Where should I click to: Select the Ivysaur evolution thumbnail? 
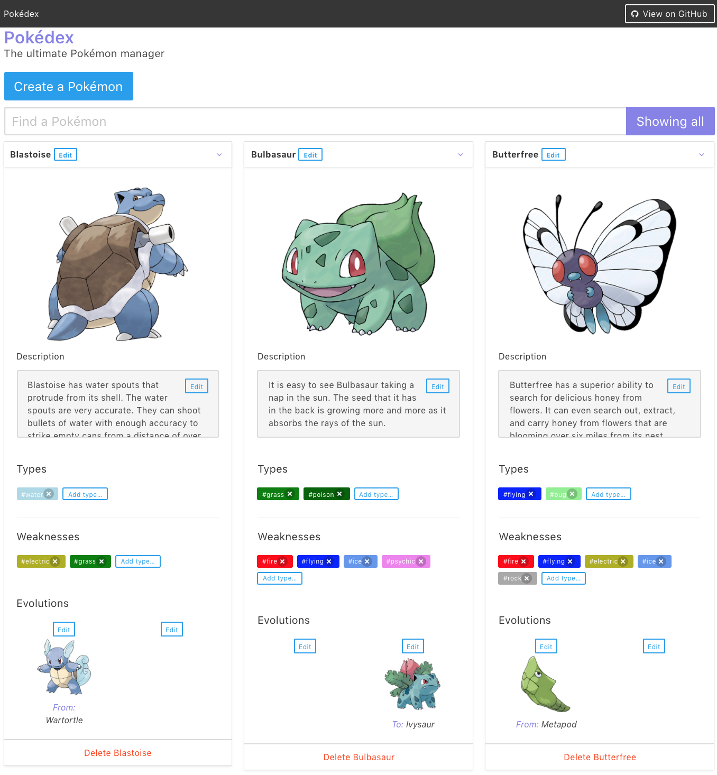coord(412,684)
